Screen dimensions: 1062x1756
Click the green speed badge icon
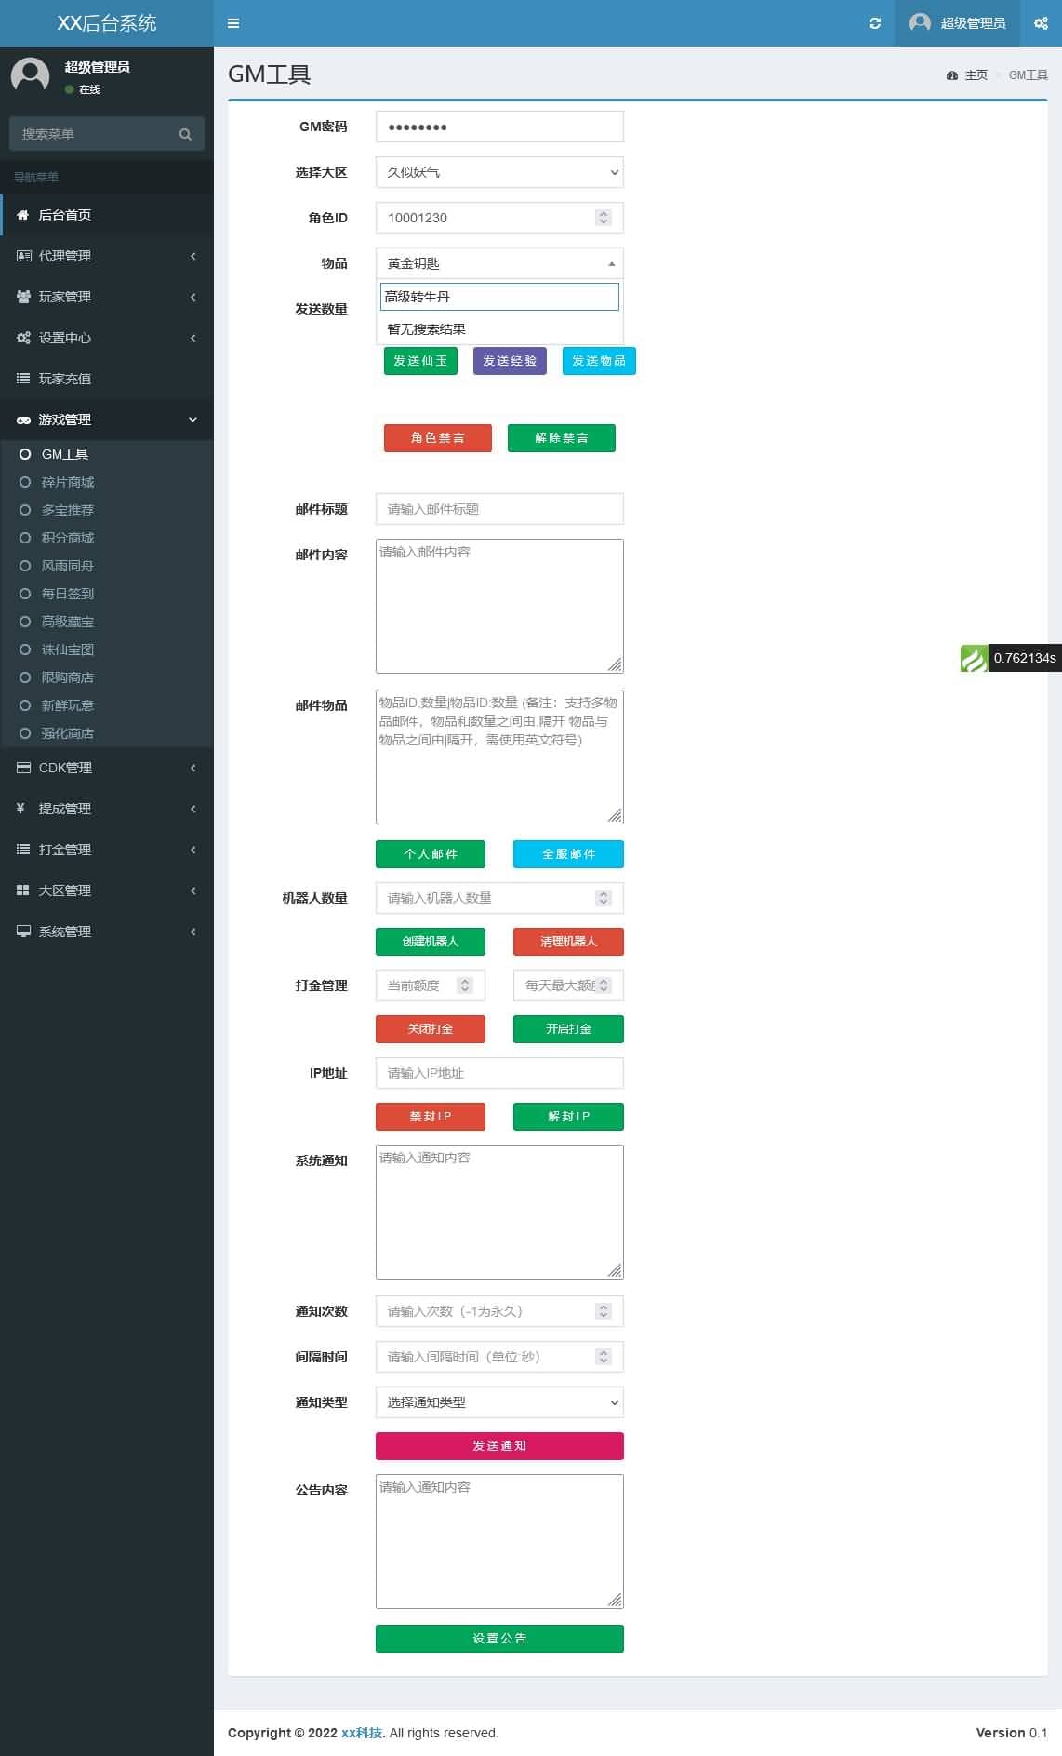click(974, 658)
